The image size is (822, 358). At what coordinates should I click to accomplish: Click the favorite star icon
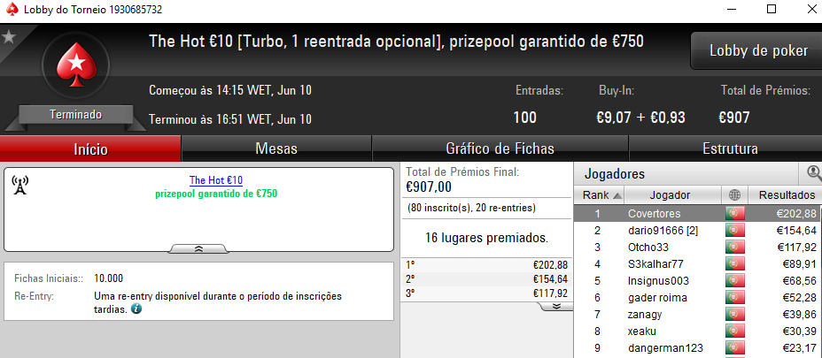[8, 37]
